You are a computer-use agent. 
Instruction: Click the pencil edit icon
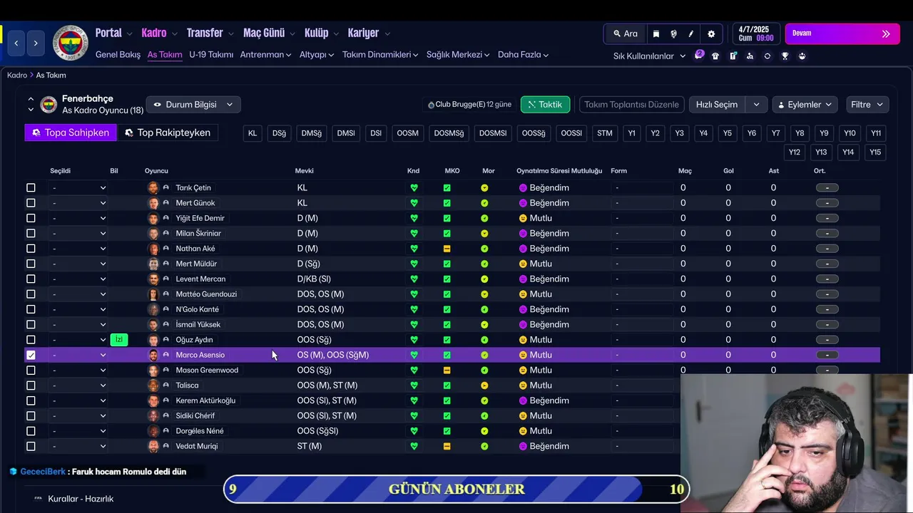[x=691, y=33]
